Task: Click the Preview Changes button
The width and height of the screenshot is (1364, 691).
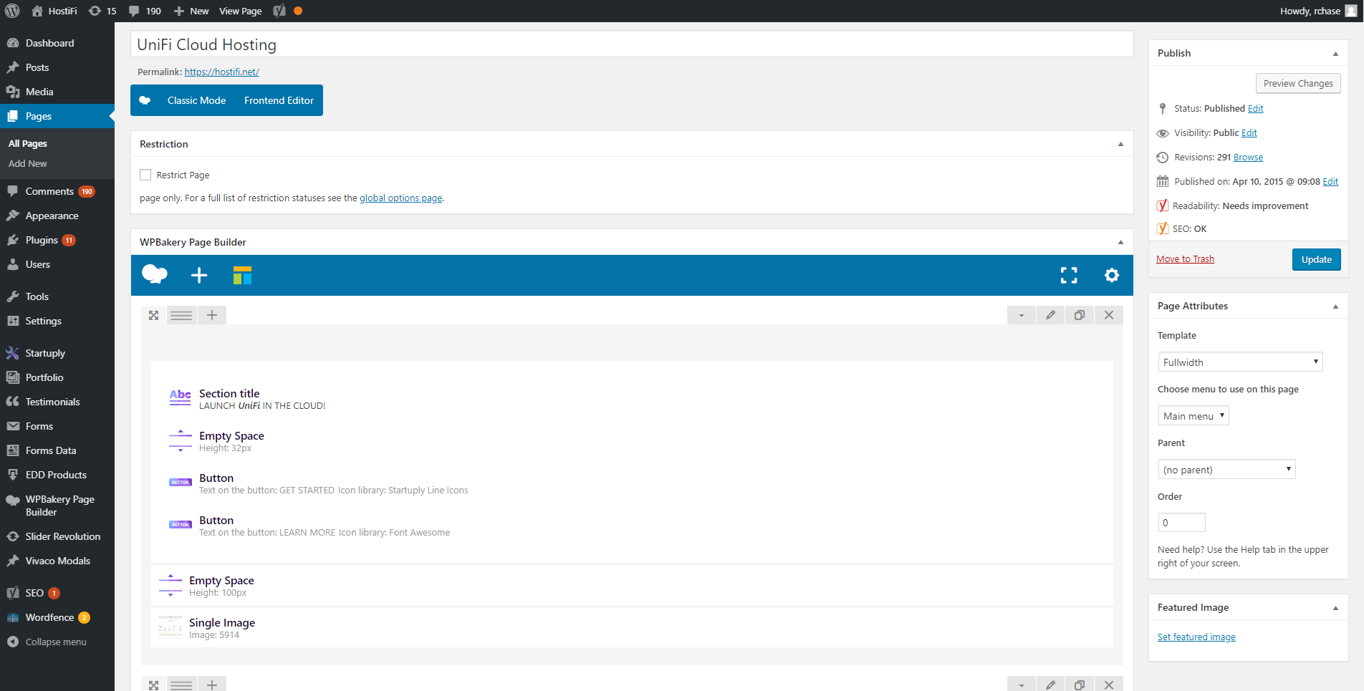Action: coord(1298,83)
